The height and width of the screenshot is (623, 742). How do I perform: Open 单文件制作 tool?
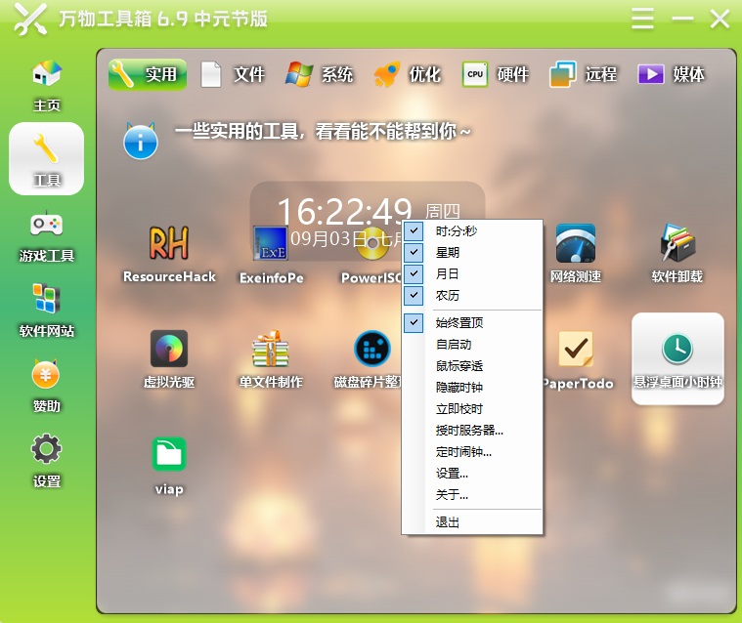pyautogui.click(x=271, y=359)
